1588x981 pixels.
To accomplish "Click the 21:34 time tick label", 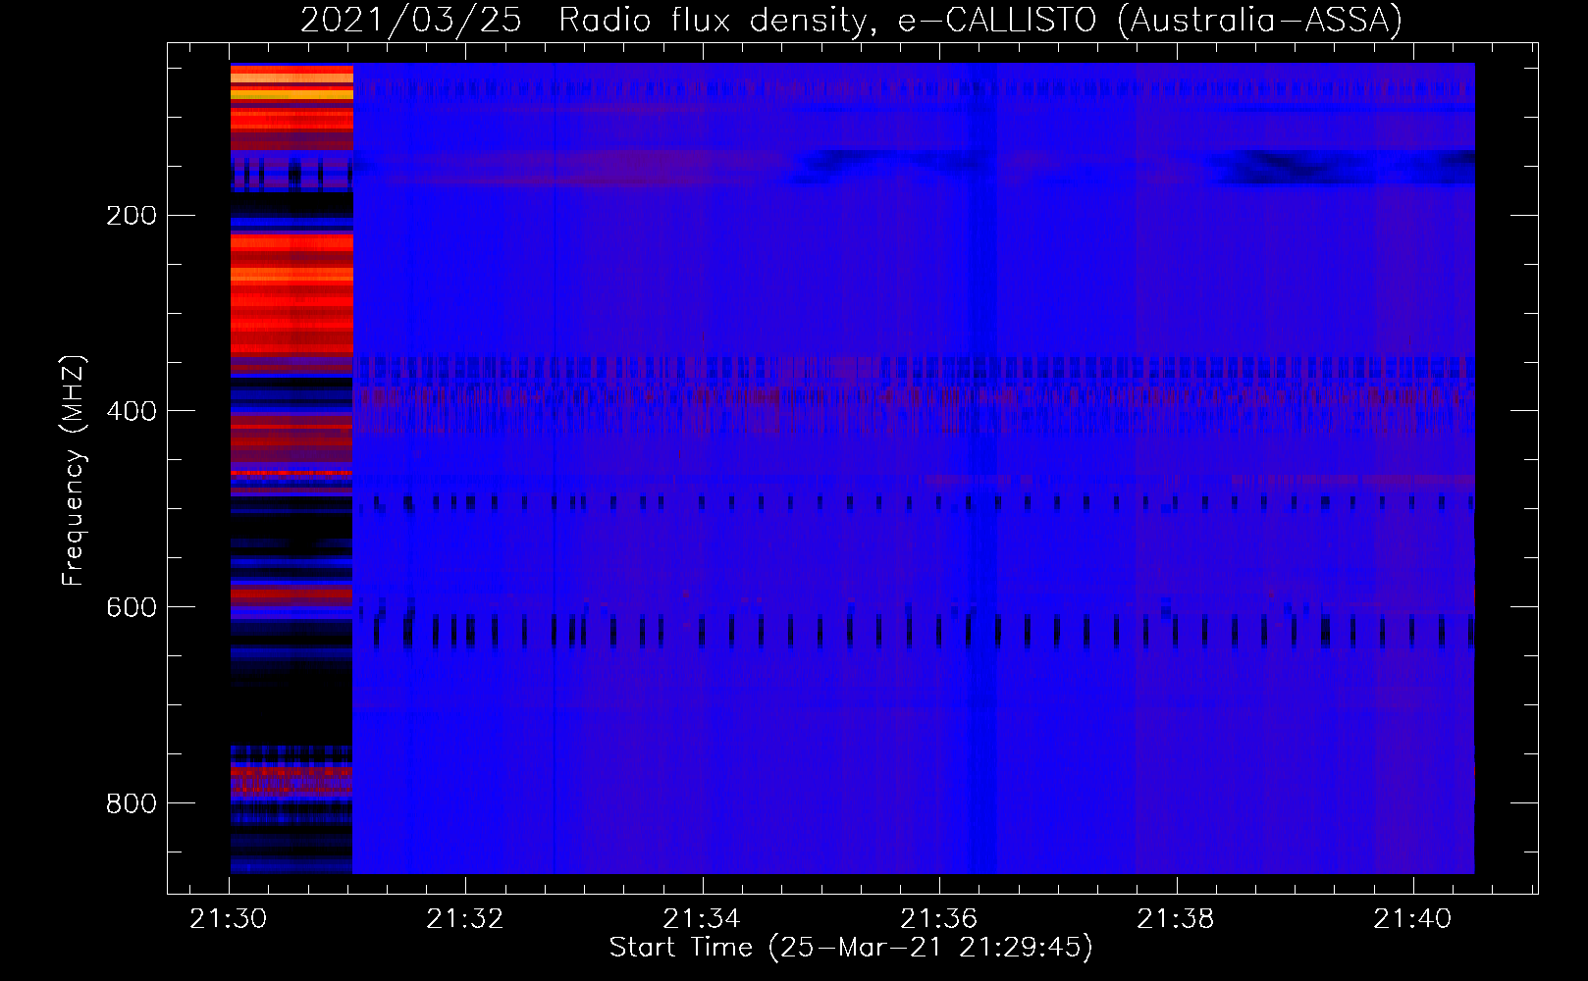I will (x=702, y=919).
